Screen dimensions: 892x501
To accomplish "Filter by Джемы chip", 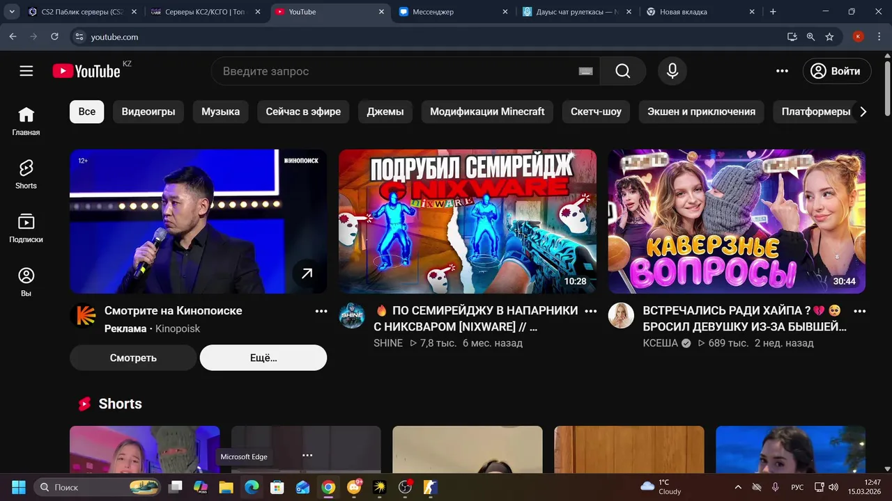I will click(x=385, y=111).
